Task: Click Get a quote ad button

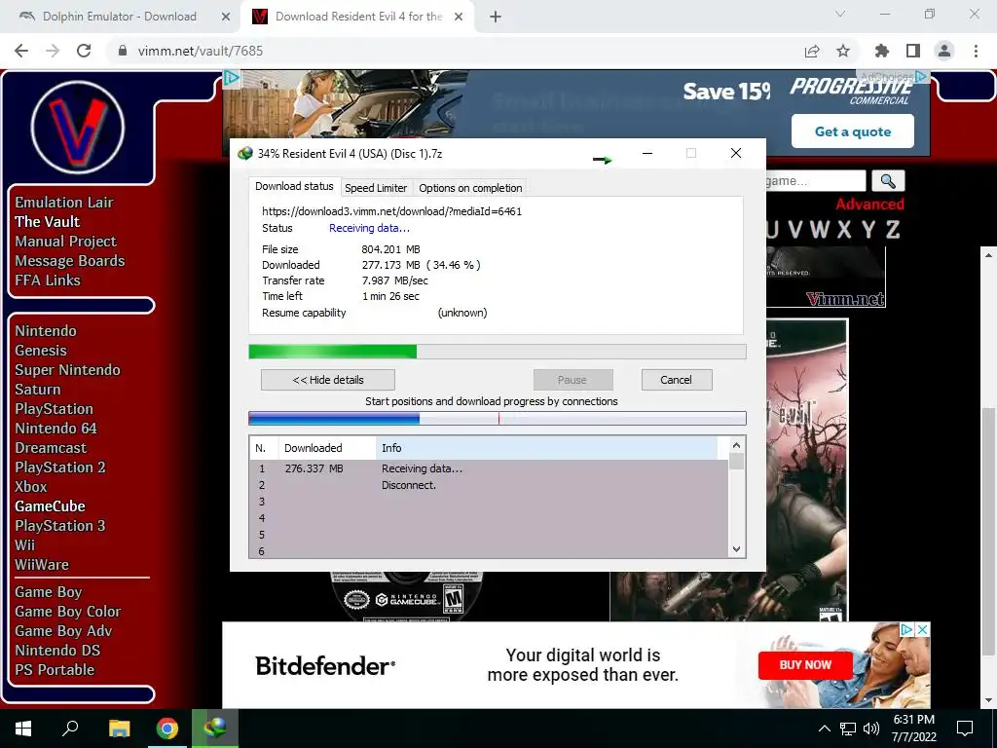Action: click(x=853, y=131)
